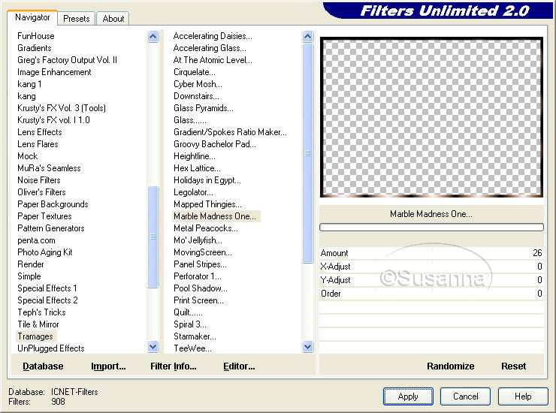Select Lens Flares category

(x=38, y=144)
